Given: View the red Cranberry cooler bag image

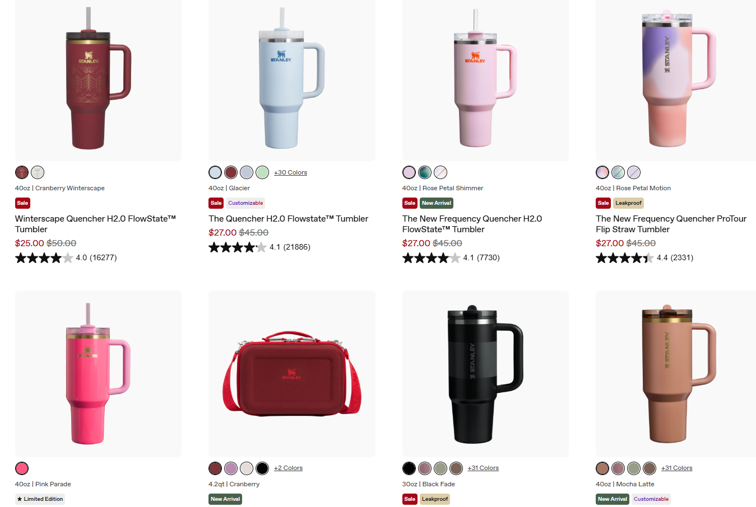Looking at the screenshot, I should pos(291,373).
